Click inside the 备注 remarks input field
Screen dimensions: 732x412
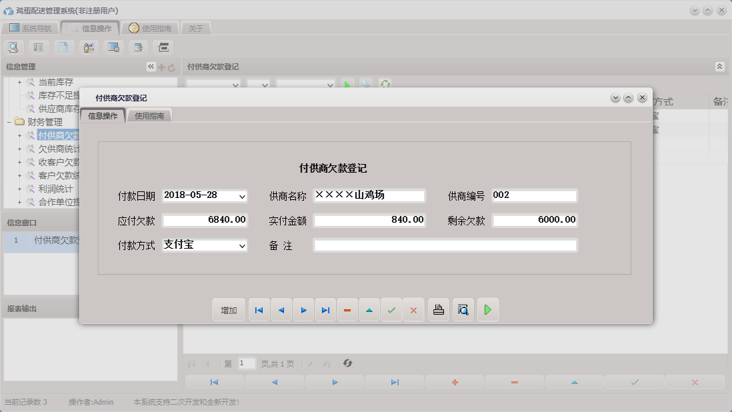pos(445,245)
